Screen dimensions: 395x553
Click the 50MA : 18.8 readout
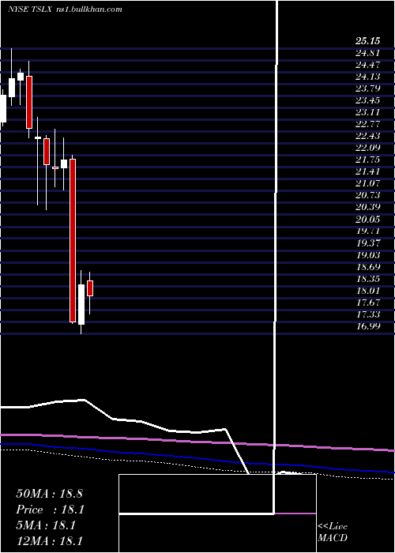[x=49, y=494]
